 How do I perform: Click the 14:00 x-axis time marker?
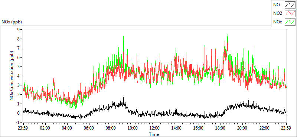tap(177, 128)
